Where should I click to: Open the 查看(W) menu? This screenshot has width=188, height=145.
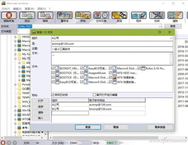click(29, 9)
